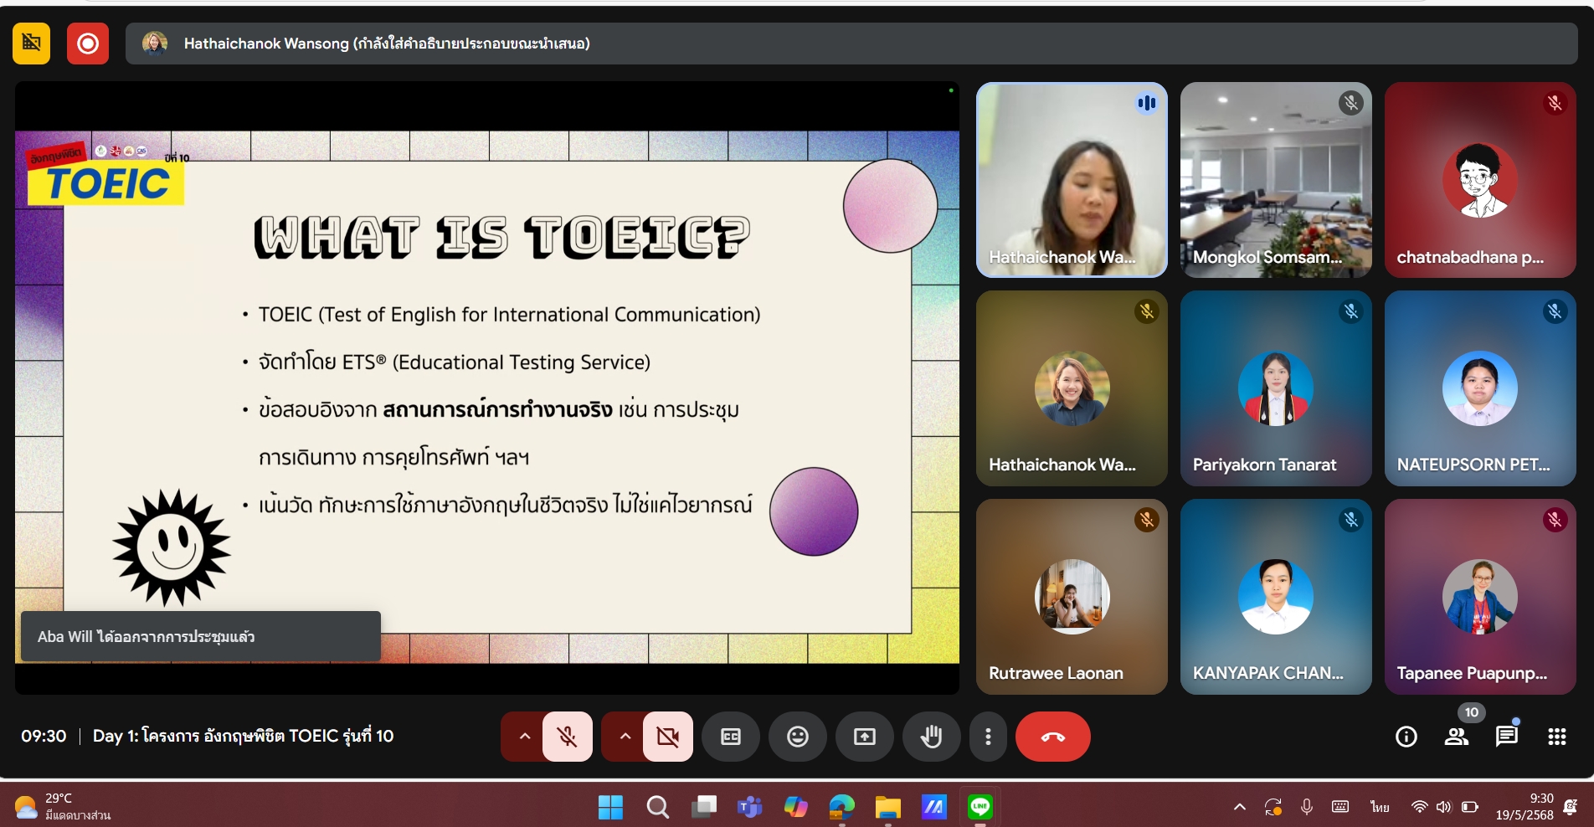The height and width of the screenshot is (827, 1594).
Task: Show the participants people panel
Action: pos(1457,737)
